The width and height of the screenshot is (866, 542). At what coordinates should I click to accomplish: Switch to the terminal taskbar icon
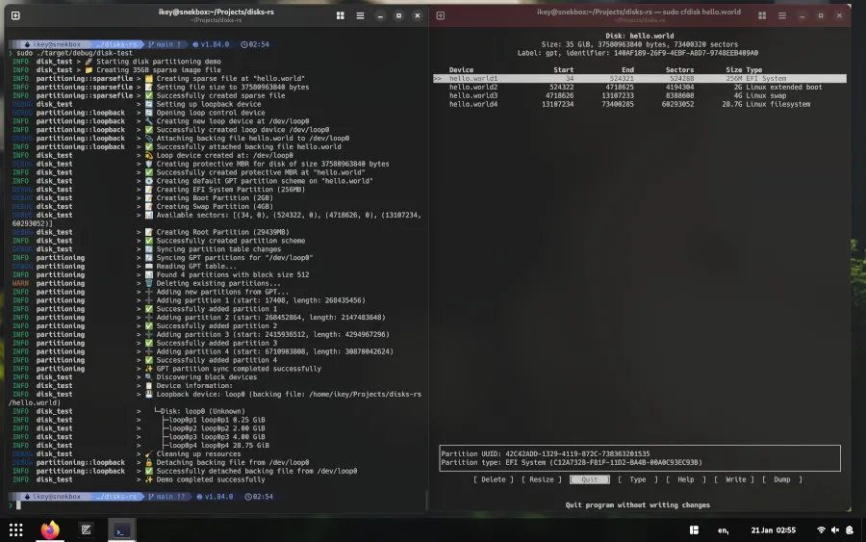122,529
